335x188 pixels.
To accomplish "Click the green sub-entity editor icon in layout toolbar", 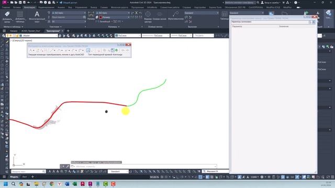I will pos(117,50).
